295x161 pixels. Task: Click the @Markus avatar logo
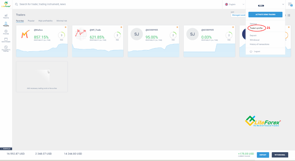point(25,34)
